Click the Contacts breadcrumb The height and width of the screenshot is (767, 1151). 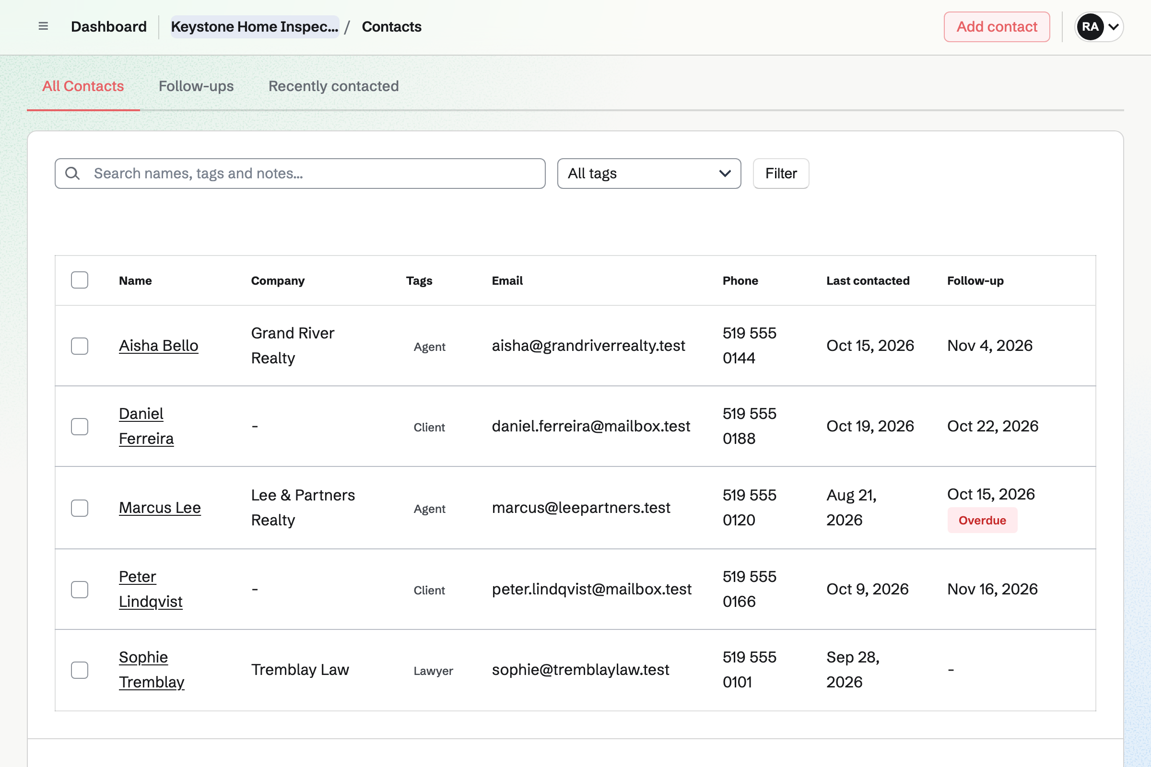click(391, 26)
